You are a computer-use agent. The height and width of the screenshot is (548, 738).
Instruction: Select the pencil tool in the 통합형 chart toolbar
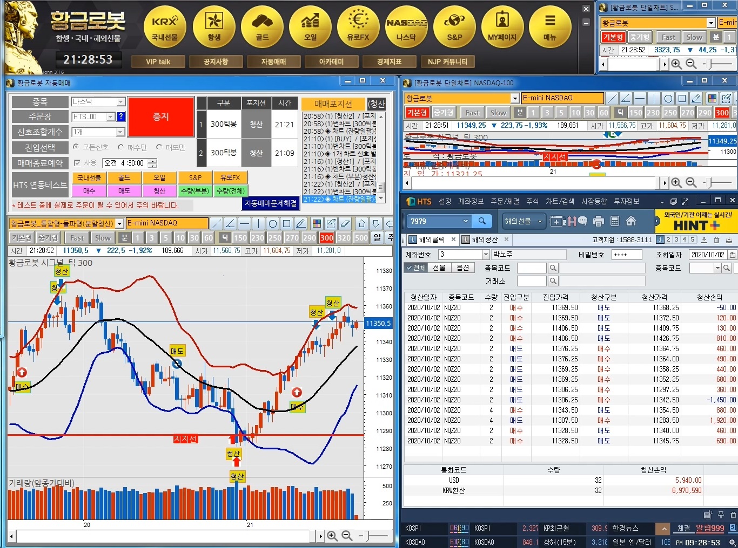point(301,223)
